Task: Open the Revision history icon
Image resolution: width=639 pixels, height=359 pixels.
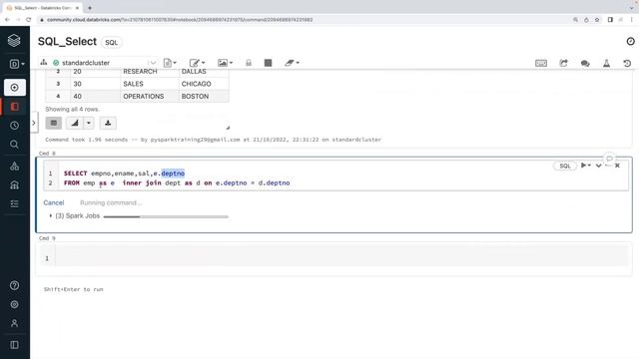Action: coord(627,63)
